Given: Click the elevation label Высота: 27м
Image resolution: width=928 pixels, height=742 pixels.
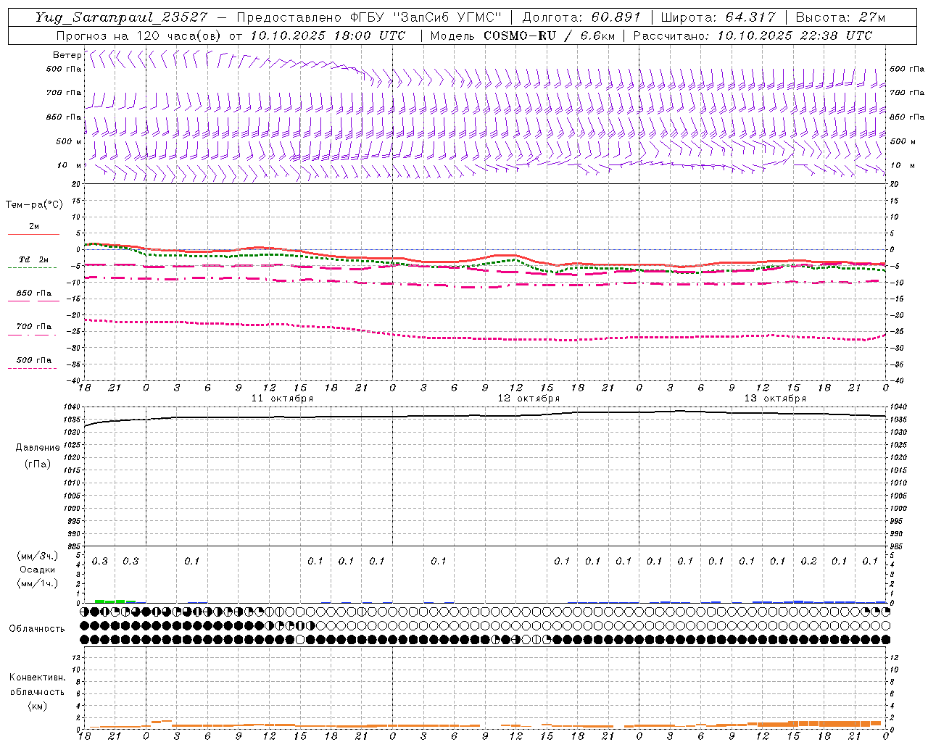Looking at the screenshot, I should point(840,17).
